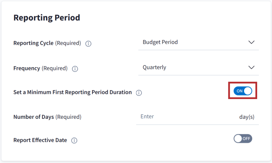Select the 'Budget Period' value text

[x=160, y=42]
